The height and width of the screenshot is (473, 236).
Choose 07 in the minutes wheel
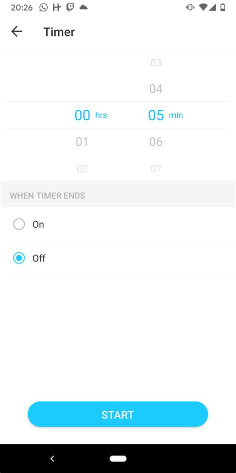[156, 169]
